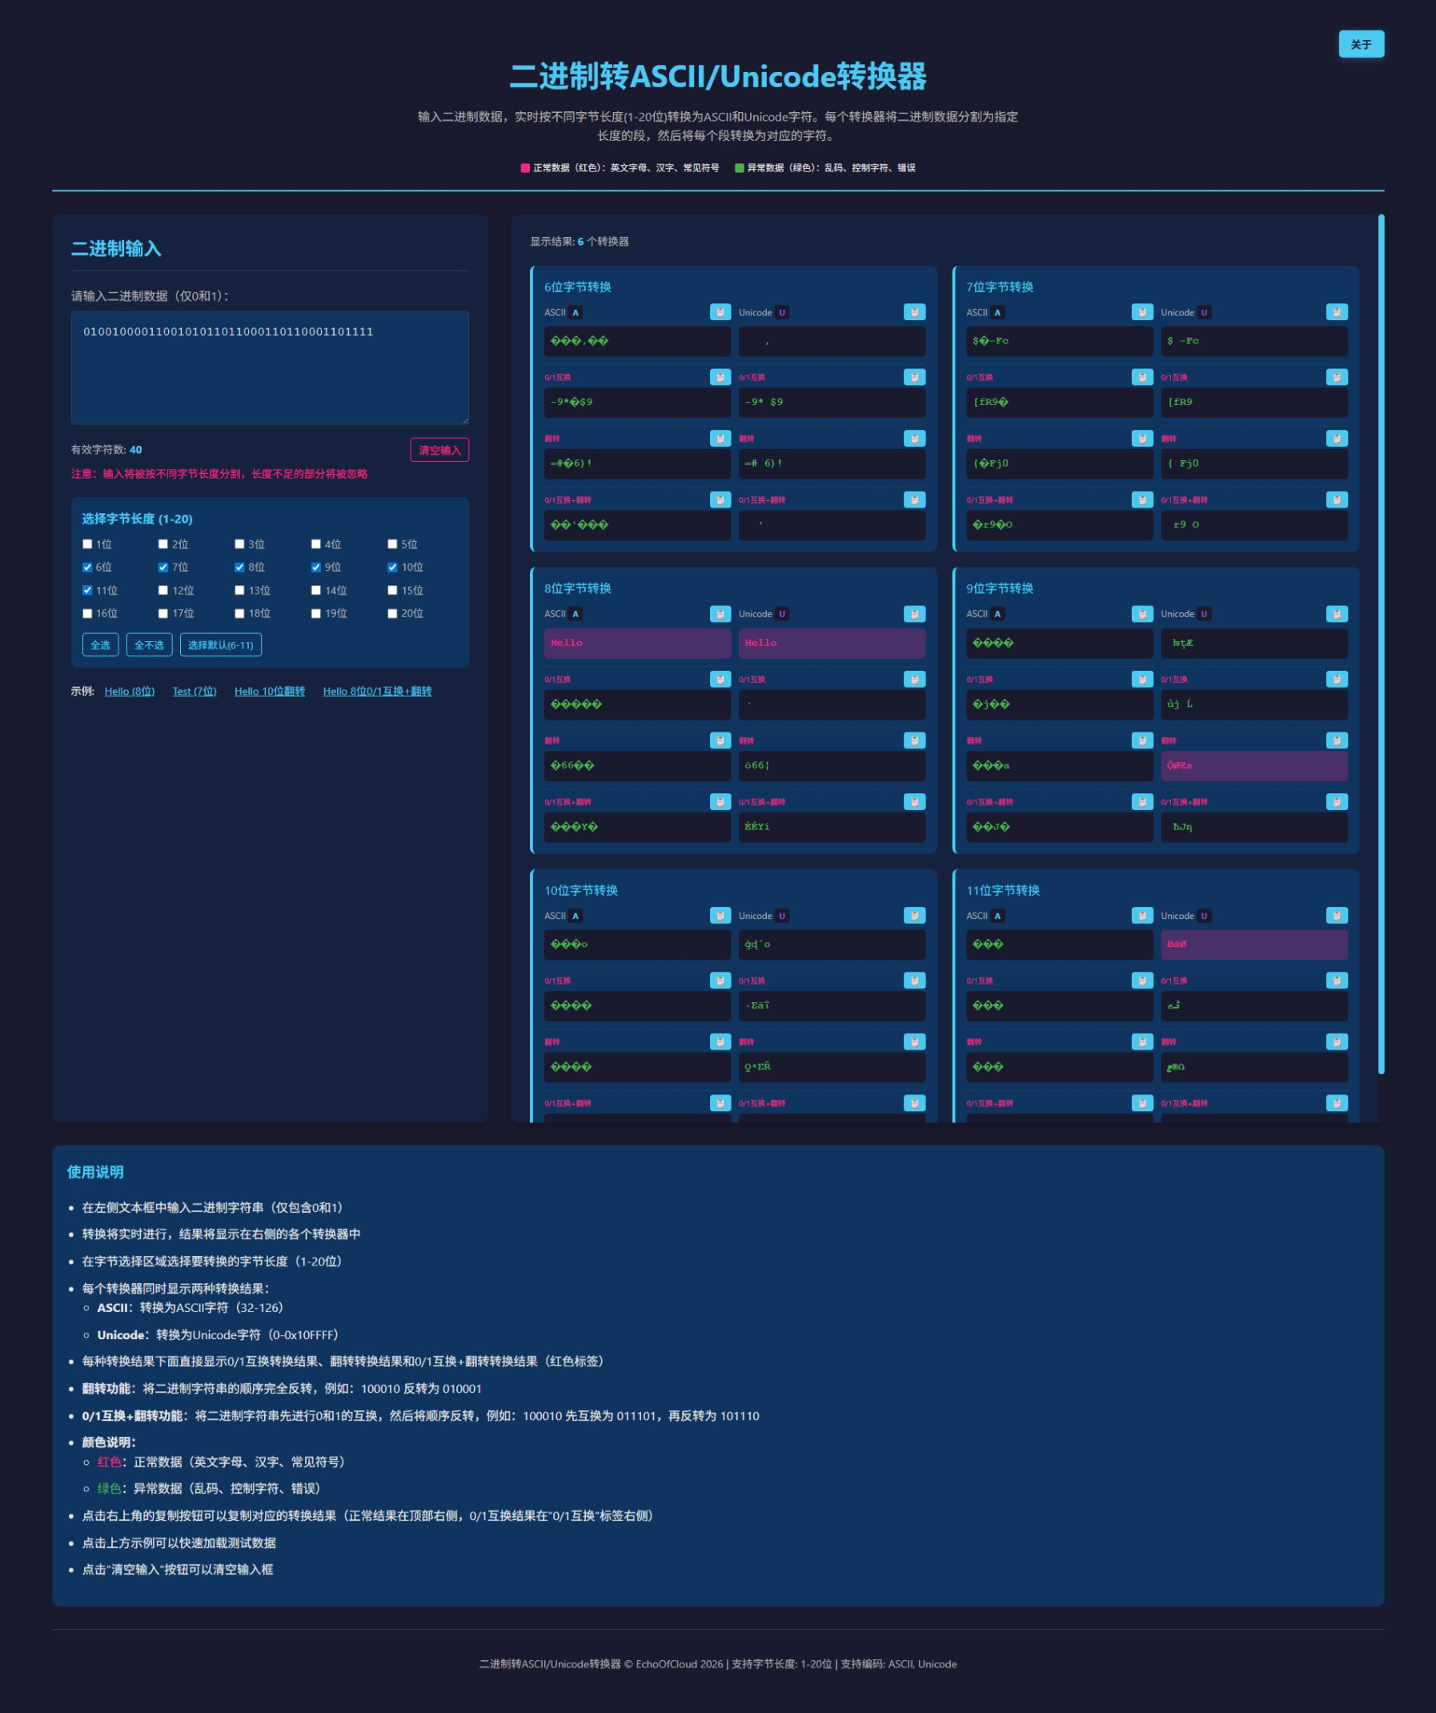The image size is (1436, 1713).
Task: Load the Test (7位) example link
Action: [195, 691]
